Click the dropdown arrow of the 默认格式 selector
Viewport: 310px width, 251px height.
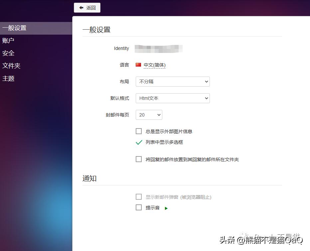[x=206, y=98]
